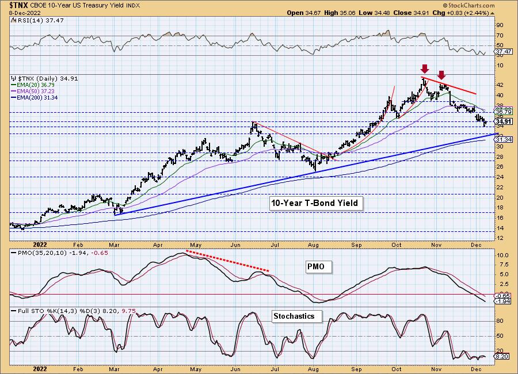Click the 34.91 price axis tag
The image size is (518, 374).
tap(503, 121)
